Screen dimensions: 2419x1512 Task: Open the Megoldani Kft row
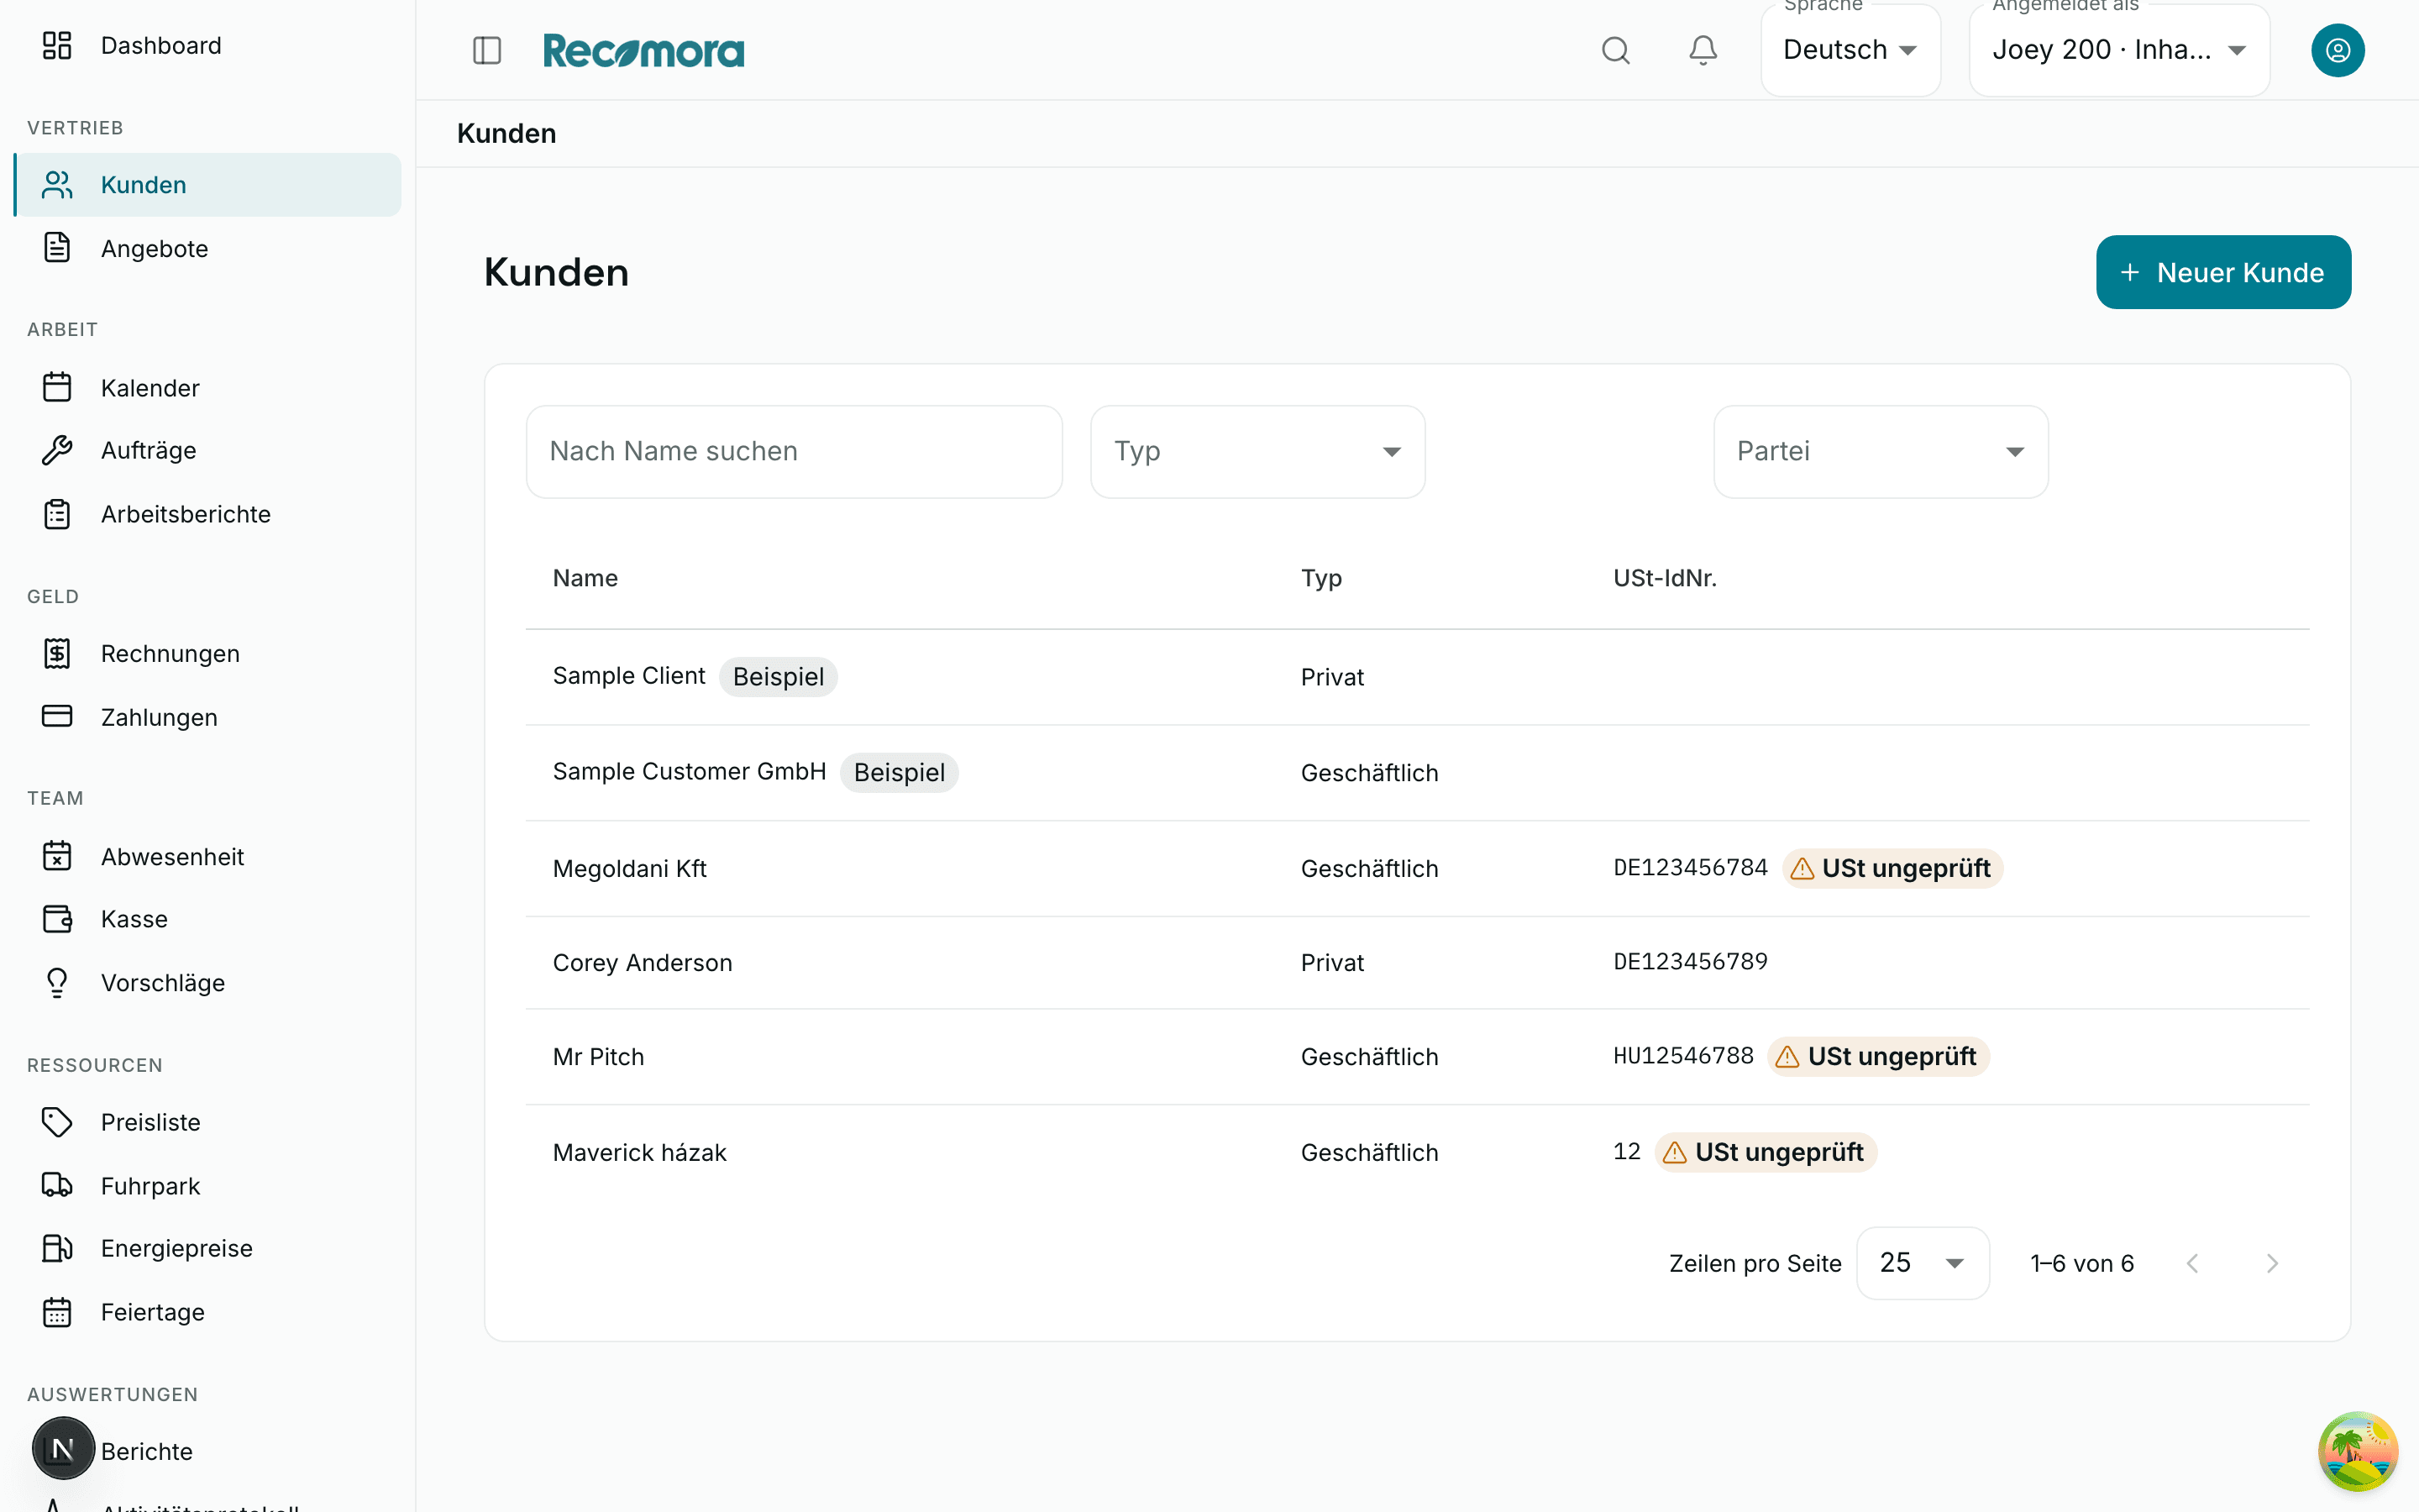point(1418,868)
